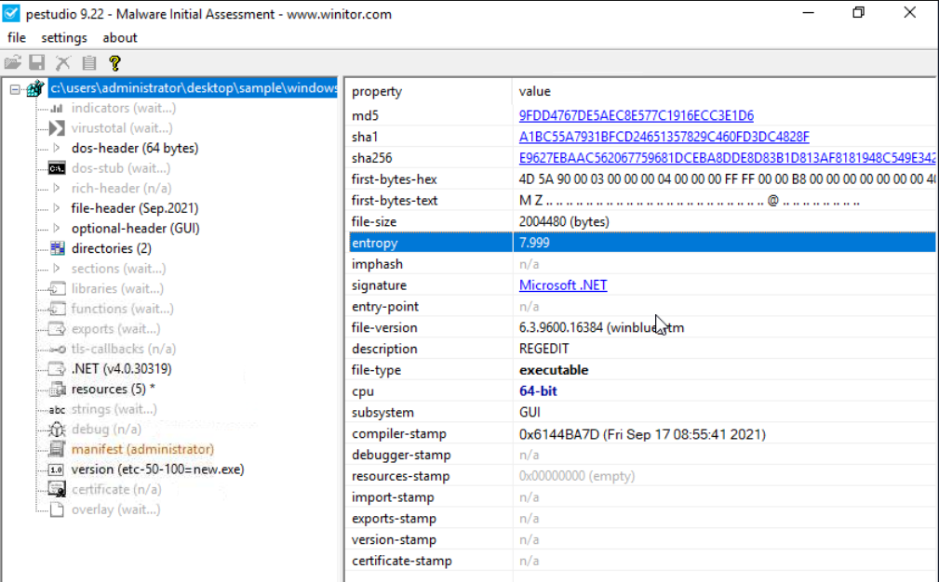
Task: Open the about menu
Action: (x=120, y=38)
